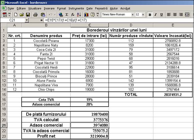Viewport: 194px width, 140px height.
Task: Expand the Times New Roman font dropdown
Action: 133,15
